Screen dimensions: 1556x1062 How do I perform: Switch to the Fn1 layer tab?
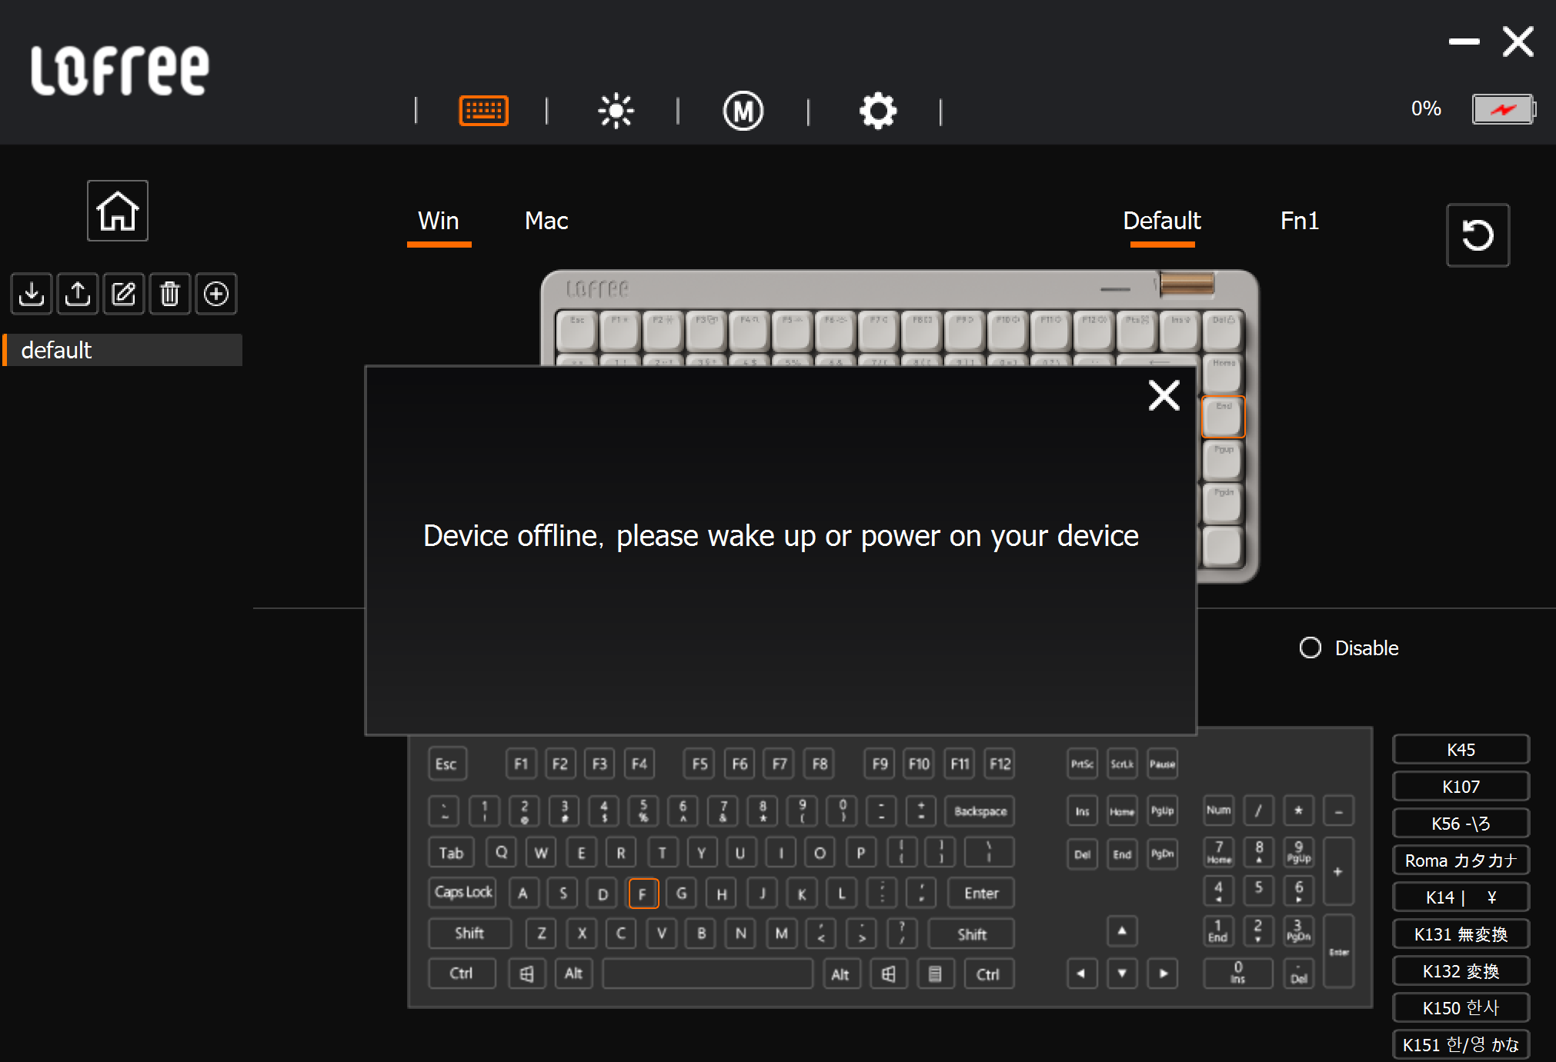[x=1299, y=221]
